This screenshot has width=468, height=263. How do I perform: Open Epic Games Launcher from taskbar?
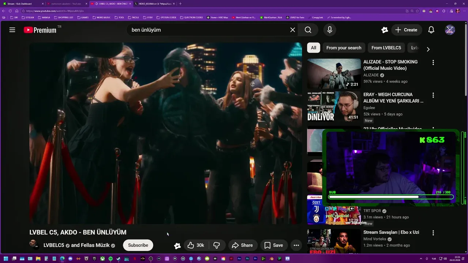94,259
